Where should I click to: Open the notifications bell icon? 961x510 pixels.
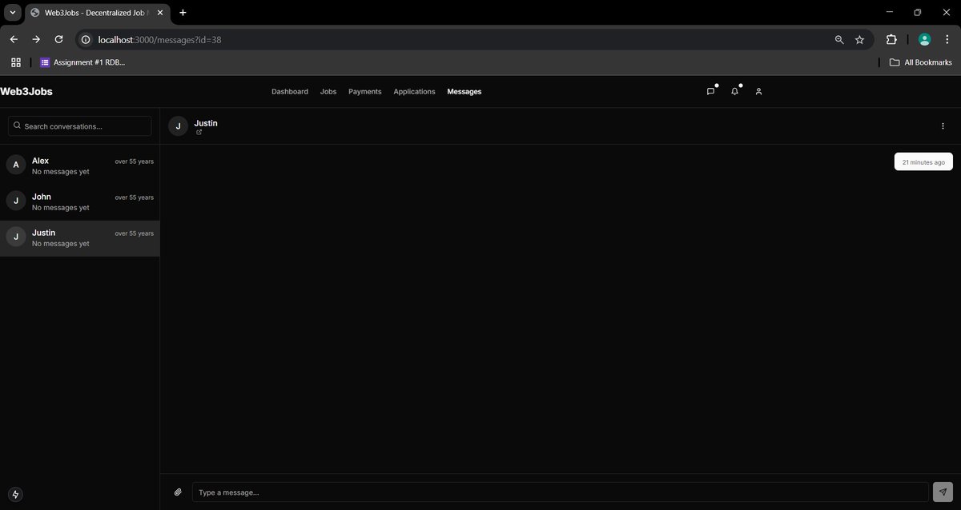click(x=734, y=90)
